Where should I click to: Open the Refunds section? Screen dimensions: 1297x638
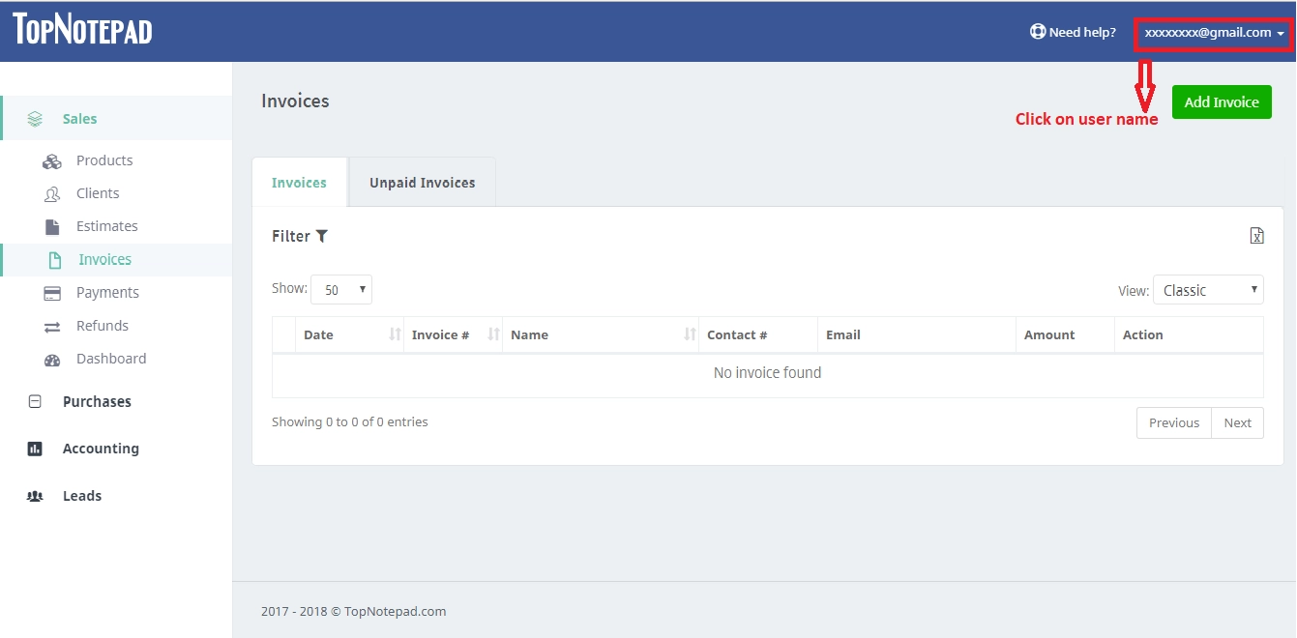[x=52, y=326]
